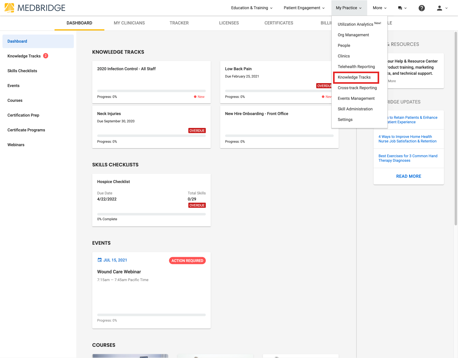Select Skills Checklists in the sidebar
Screen dimensions: 458x358
22,71
